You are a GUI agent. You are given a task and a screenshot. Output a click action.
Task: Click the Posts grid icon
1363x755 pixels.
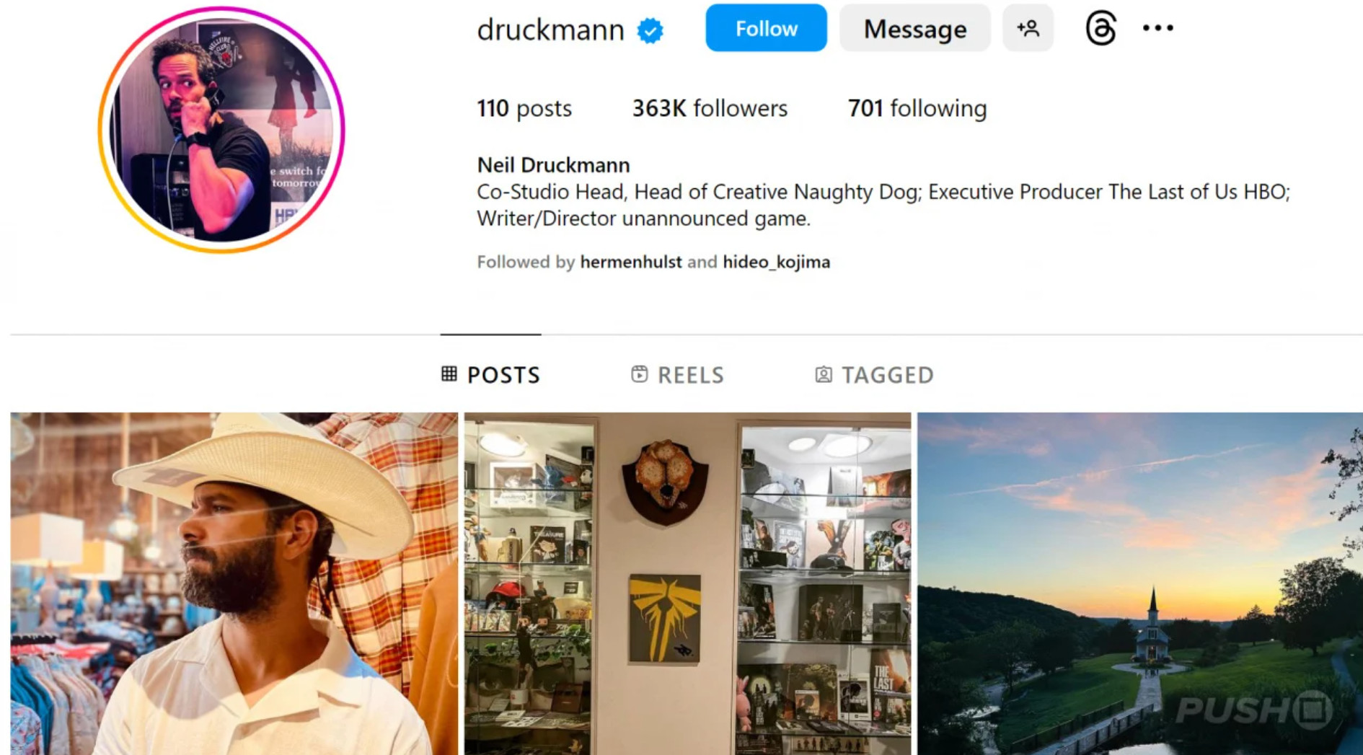[449, 374]
